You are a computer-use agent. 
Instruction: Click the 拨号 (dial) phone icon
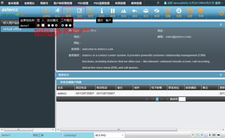[91, 12]
